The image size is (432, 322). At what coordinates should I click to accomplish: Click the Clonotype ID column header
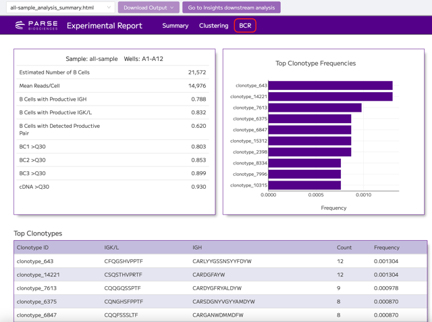point(32,248)
